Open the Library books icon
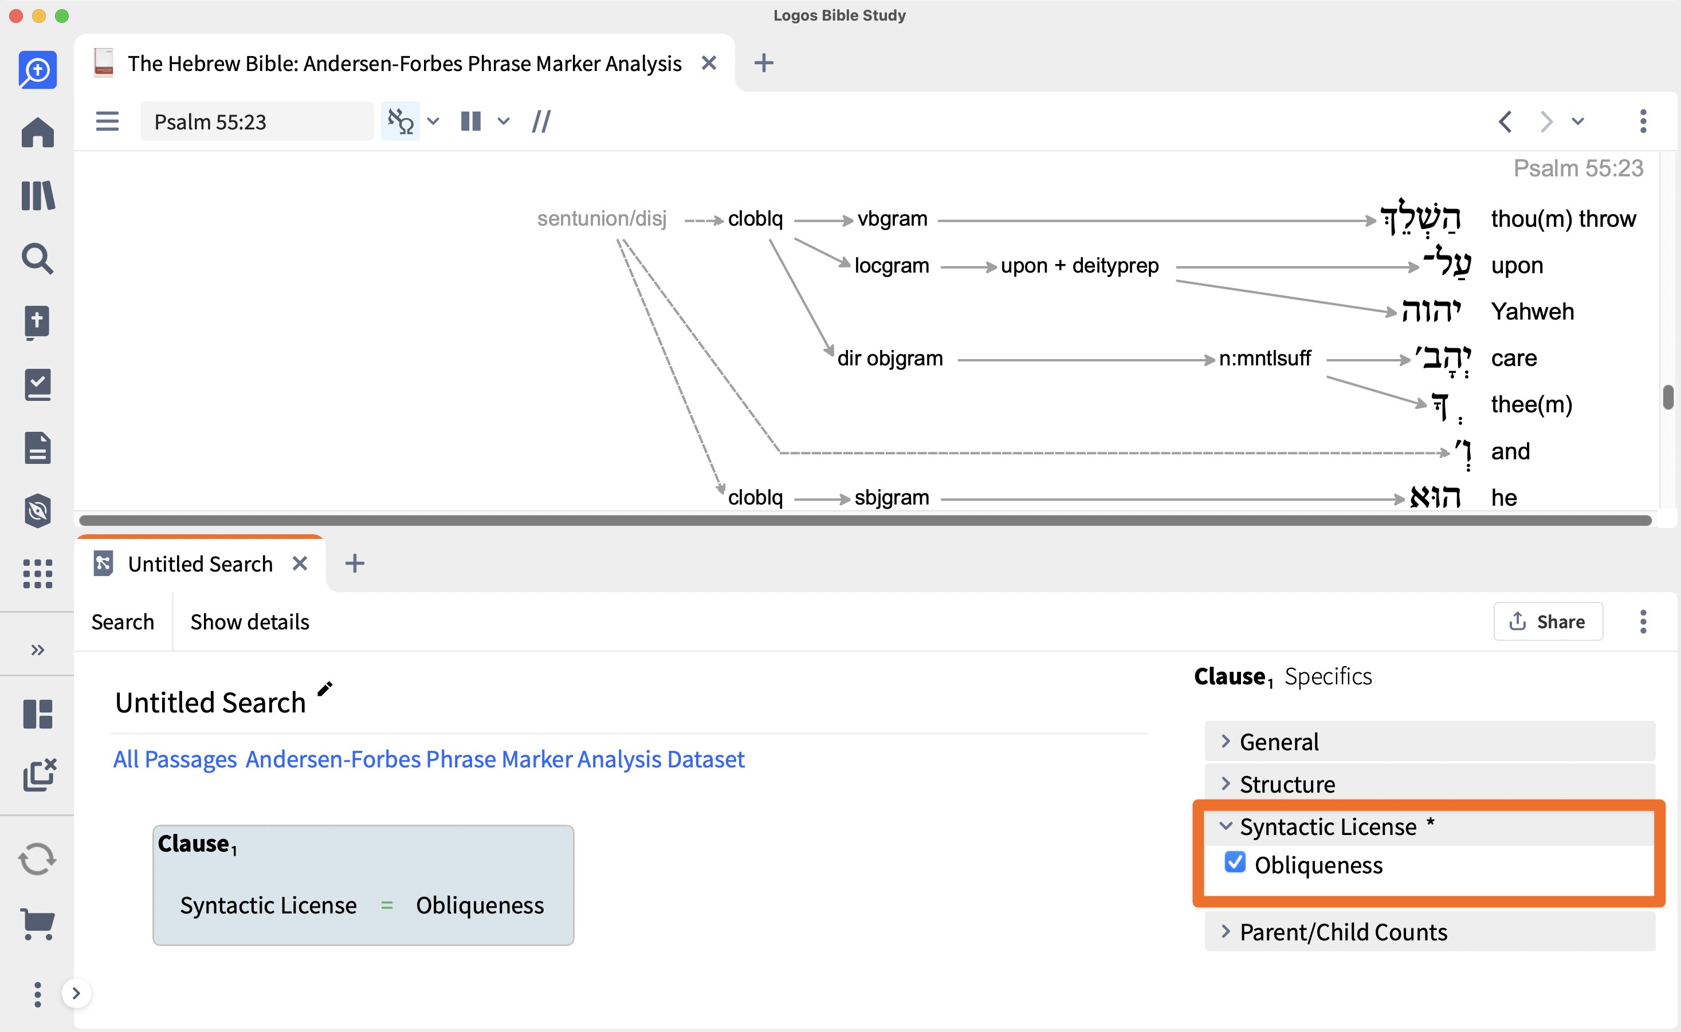The height and width of the screenshot is (1032, 1681). click(x=38, y=196)
